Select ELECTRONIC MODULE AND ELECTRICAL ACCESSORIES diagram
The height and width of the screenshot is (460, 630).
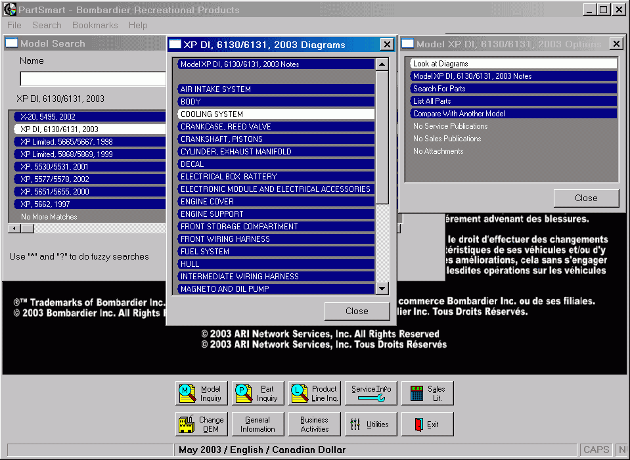pos(276,189)
